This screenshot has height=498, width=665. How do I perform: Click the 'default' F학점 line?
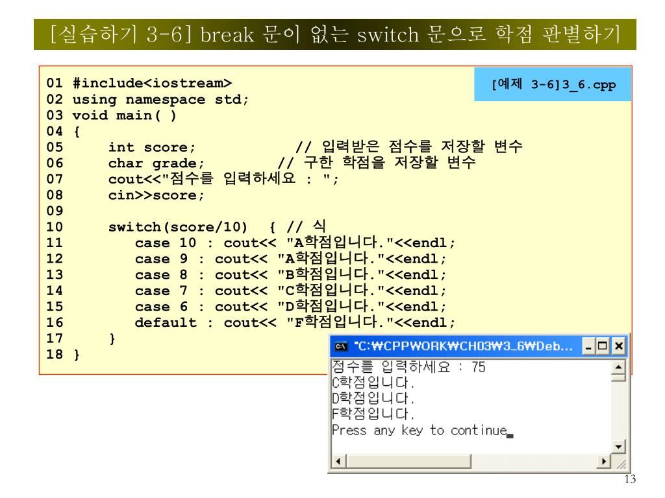tap(295, 322)
